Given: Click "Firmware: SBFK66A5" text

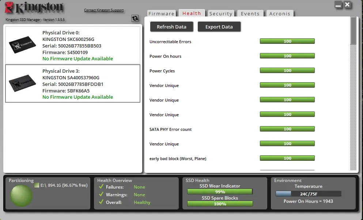Looking at the screenshot, I should coord(66,91).
